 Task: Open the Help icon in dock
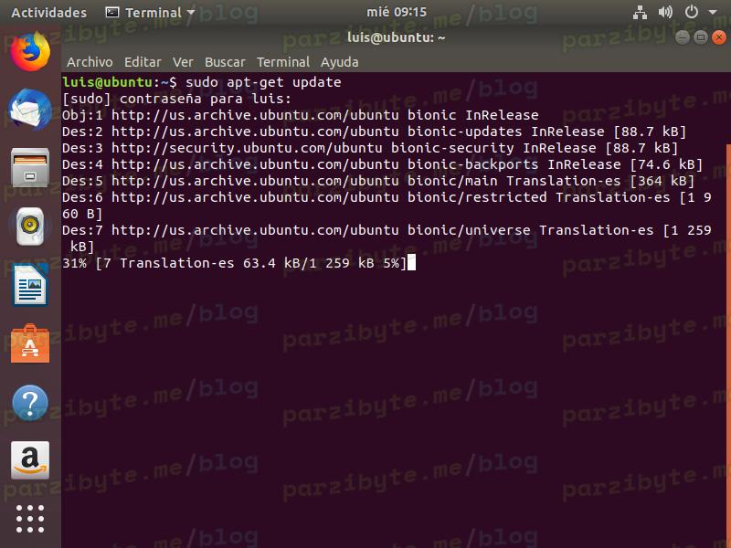pos(30,403)
